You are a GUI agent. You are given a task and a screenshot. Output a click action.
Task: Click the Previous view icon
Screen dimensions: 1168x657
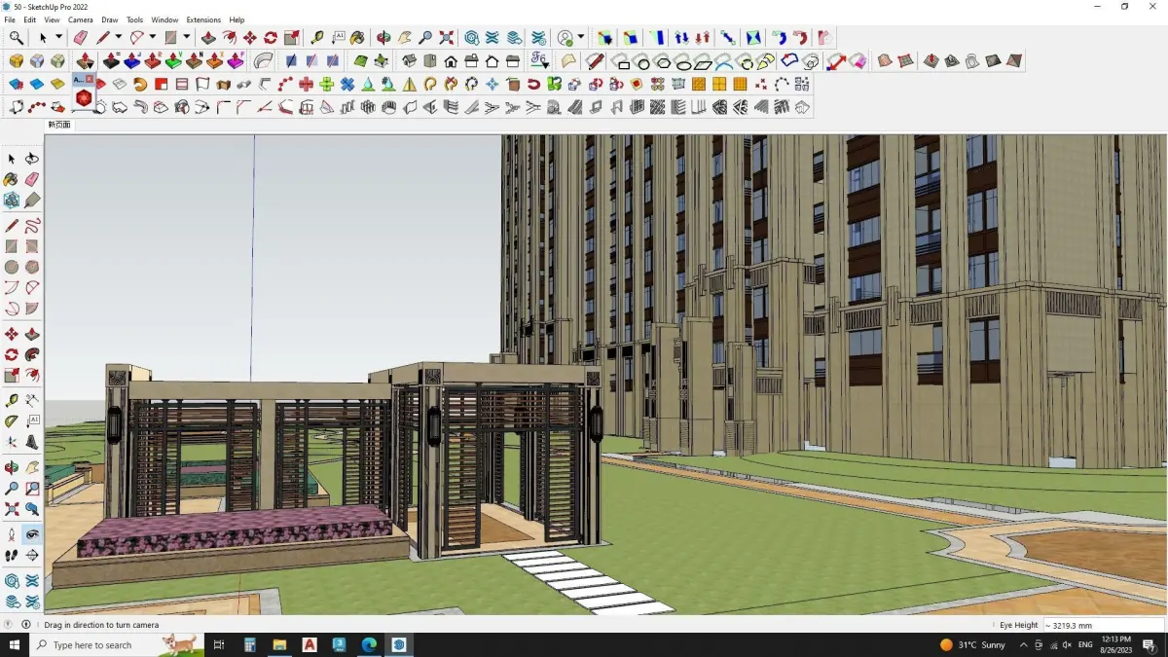pos(32,509)
